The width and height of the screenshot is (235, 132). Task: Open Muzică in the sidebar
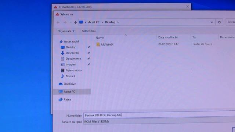[x=70, y=76]
